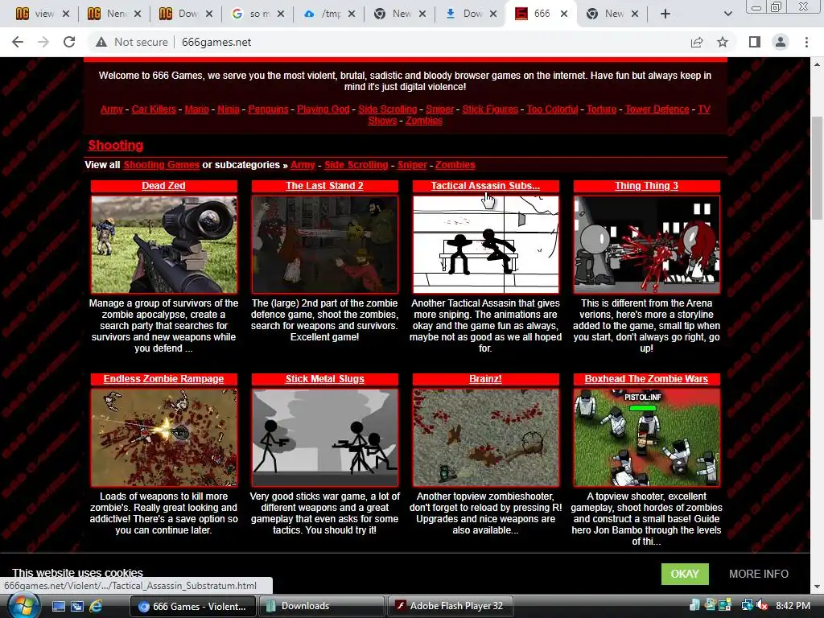Click the Boxhead Zombie Wars thumbnail

(x=647, y=437)
